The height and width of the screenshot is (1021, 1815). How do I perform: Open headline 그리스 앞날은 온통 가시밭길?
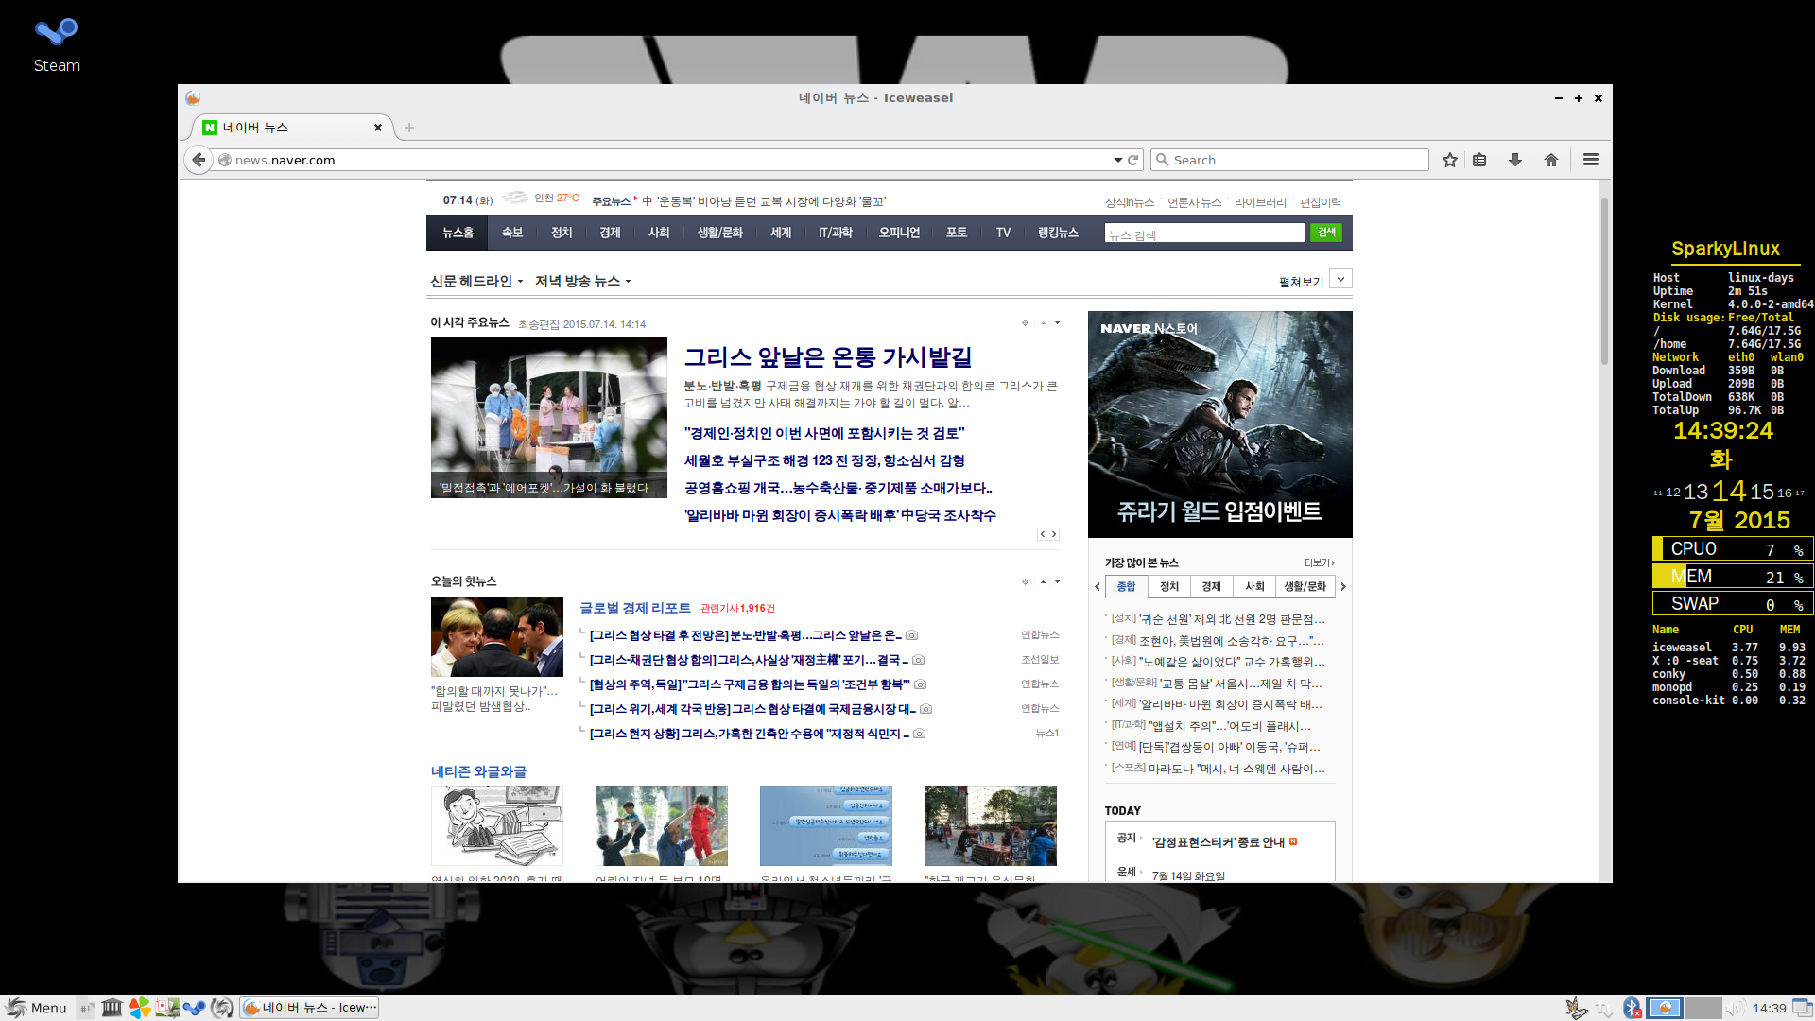click(x=828, y=357)
